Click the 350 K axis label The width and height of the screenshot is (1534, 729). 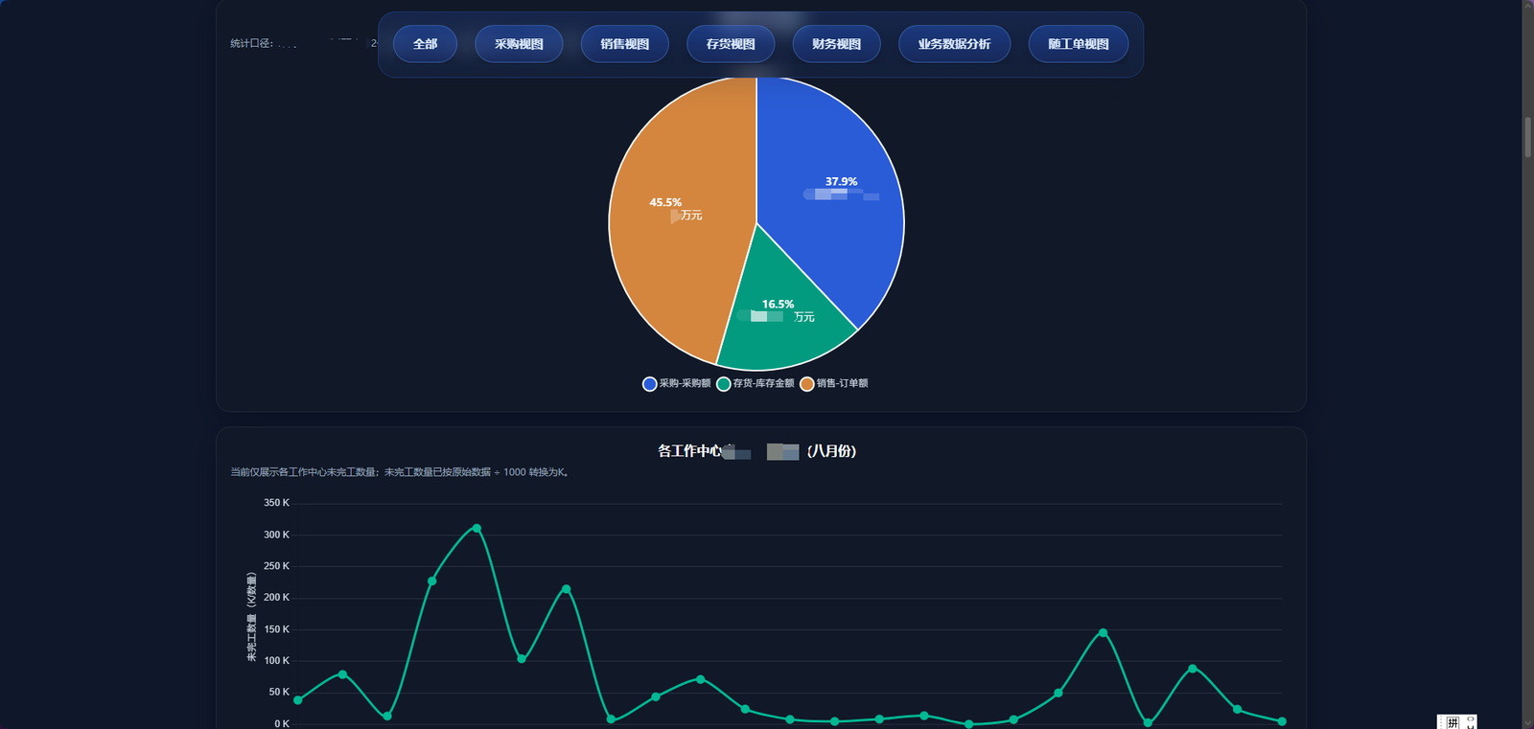pyautogui.click(x=276, y=503)
